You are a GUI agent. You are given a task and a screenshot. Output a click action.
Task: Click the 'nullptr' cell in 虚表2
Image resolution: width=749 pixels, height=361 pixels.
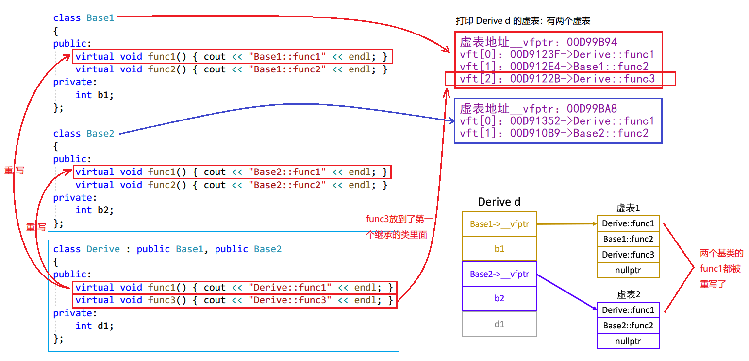tap(628, 341)
